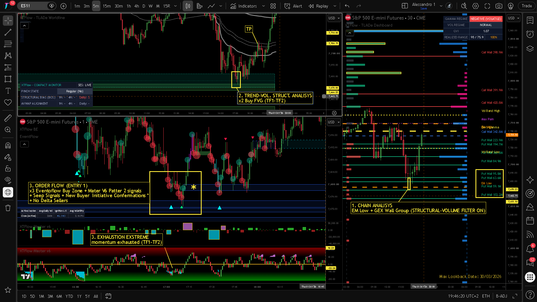Open the watchlist panel icon

(x=530, y=20)
